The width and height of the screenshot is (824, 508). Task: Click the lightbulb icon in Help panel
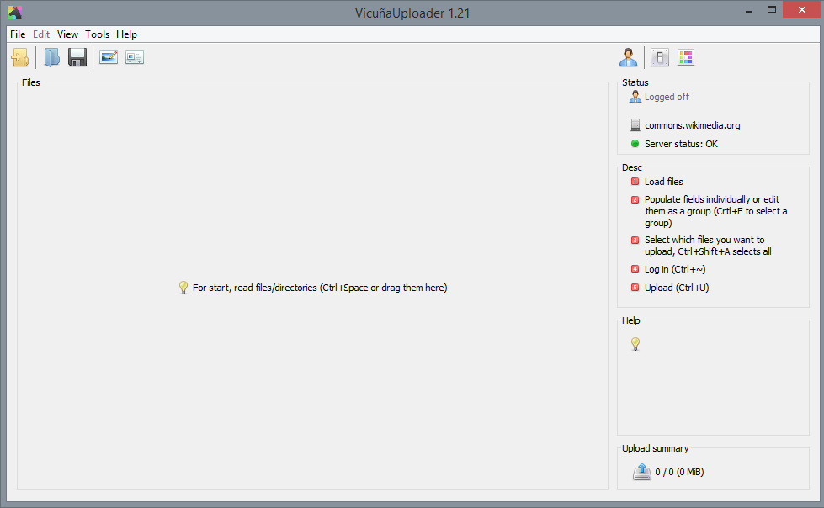(635, 344)
